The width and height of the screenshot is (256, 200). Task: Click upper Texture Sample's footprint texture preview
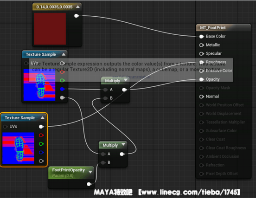tap(39, 85)
